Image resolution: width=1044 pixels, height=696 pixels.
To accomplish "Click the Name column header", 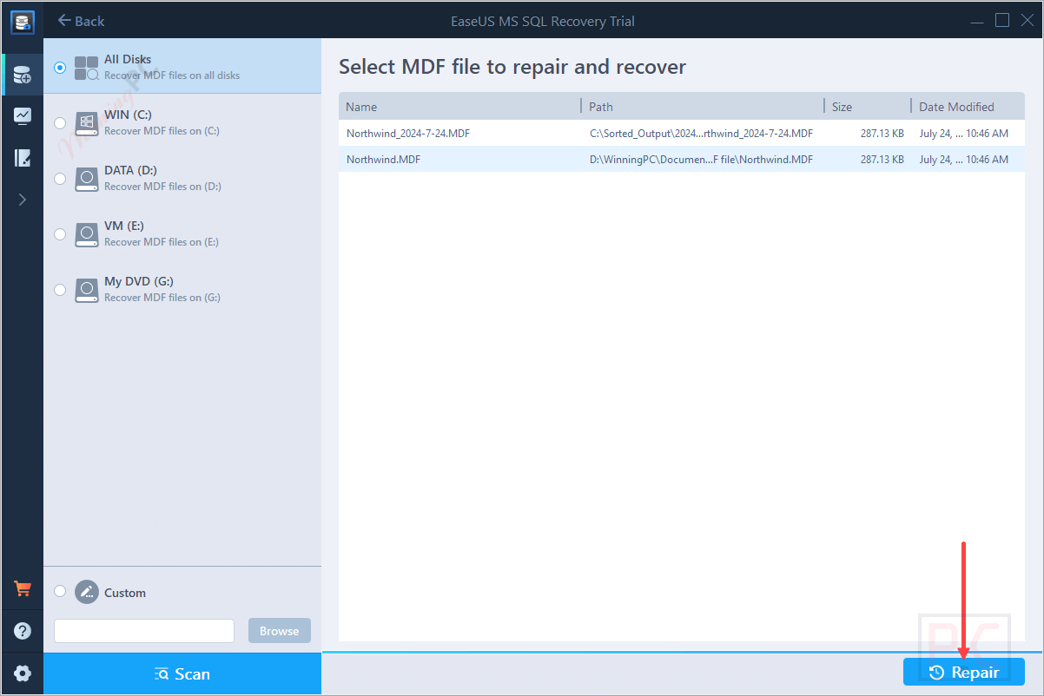I will 360,106.
